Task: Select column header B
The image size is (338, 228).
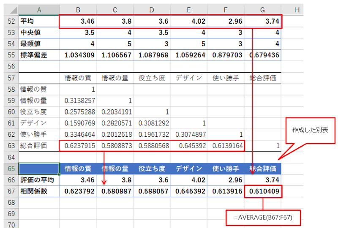Action: point(78,9)
